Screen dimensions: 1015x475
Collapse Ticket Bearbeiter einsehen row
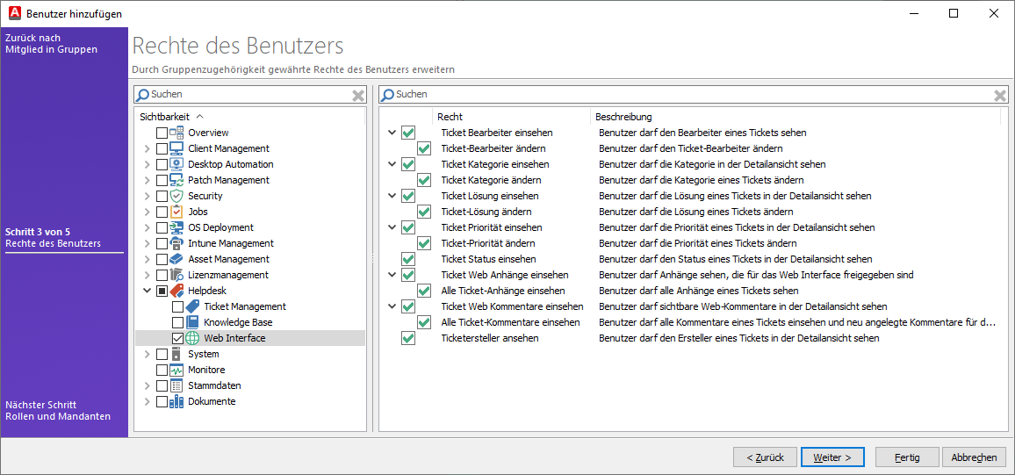tap(392, 133)
